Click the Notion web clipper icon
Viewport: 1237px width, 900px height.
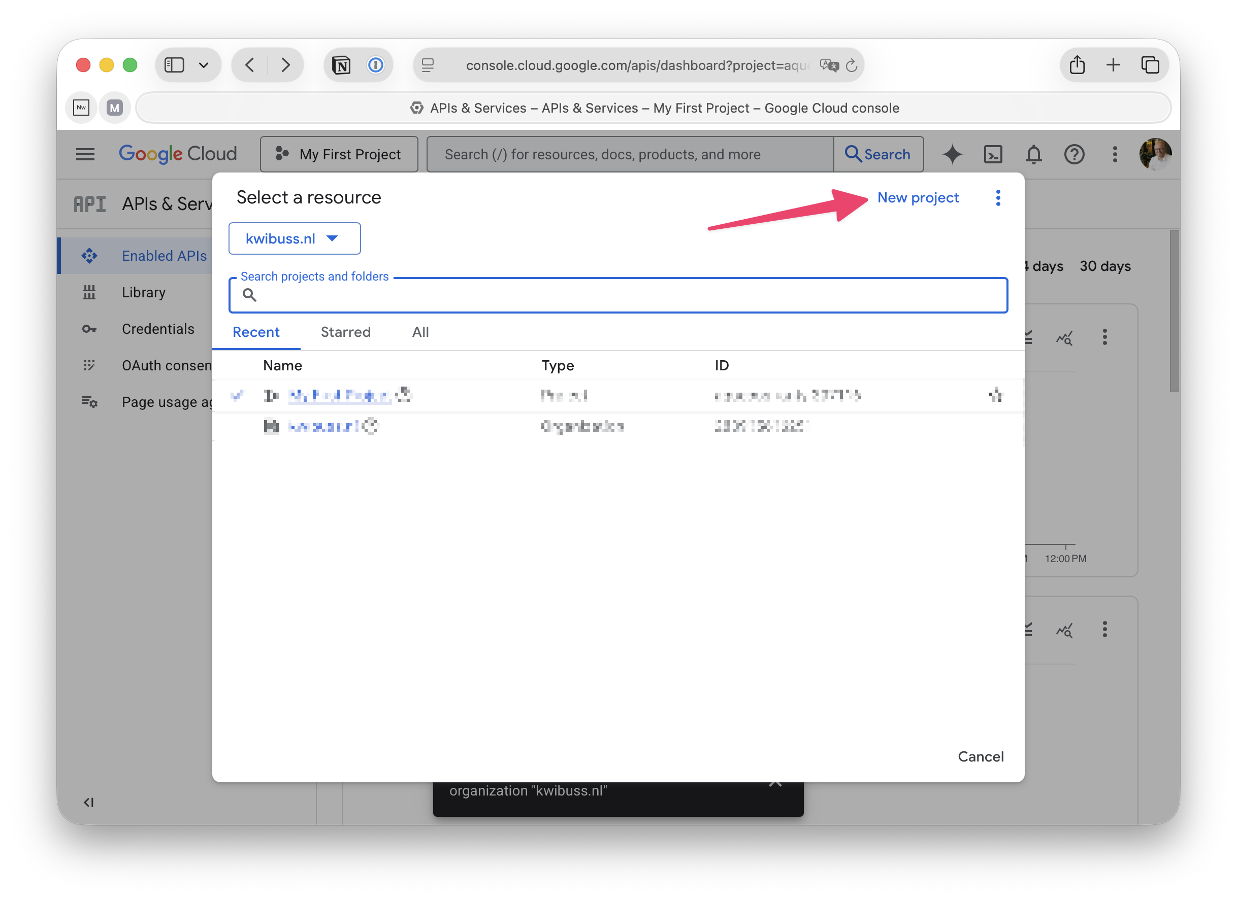(341, 65)
